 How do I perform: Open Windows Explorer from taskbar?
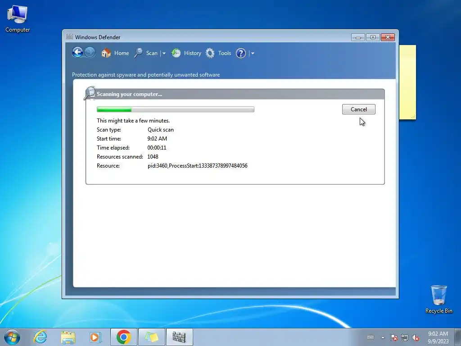coord(68,337)
